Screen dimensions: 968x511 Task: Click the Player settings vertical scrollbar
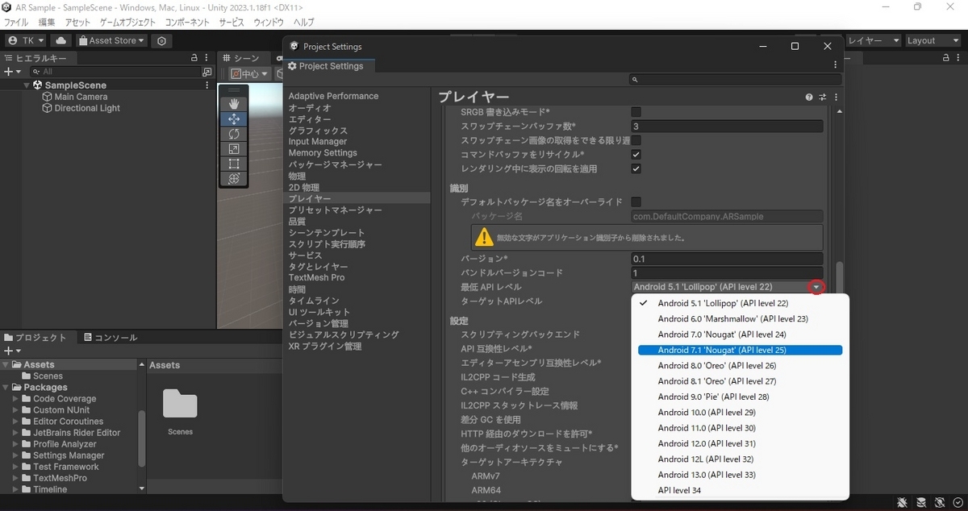pos(839,279)
